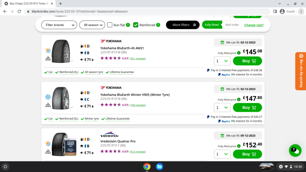
Task: Open Reinforced help question icon
Action: pyautogui.click(x=158, y=25)
